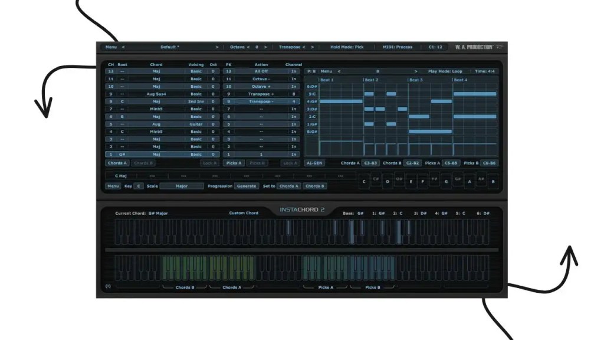
Task: Open the progression Menu beside Key
Action: click(113, 186)
